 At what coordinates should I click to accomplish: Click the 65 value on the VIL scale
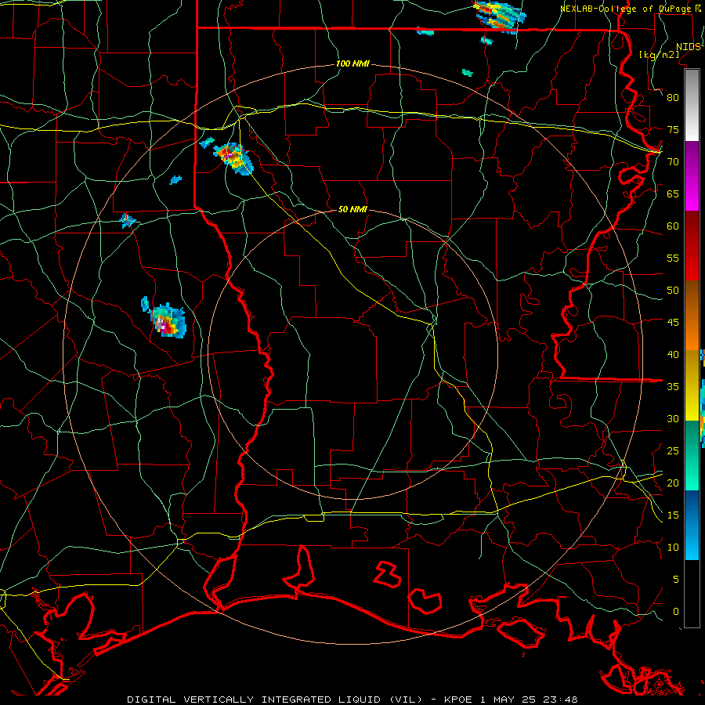[x=673, y=193]
